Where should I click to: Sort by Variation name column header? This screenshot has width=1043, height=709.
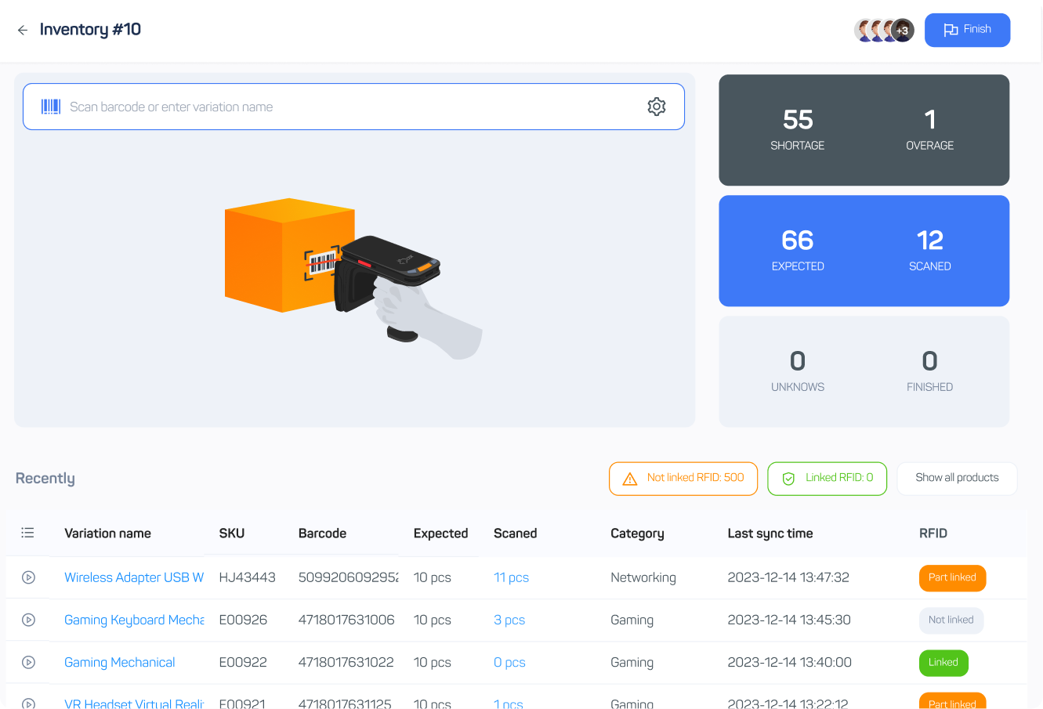point(108,534)
